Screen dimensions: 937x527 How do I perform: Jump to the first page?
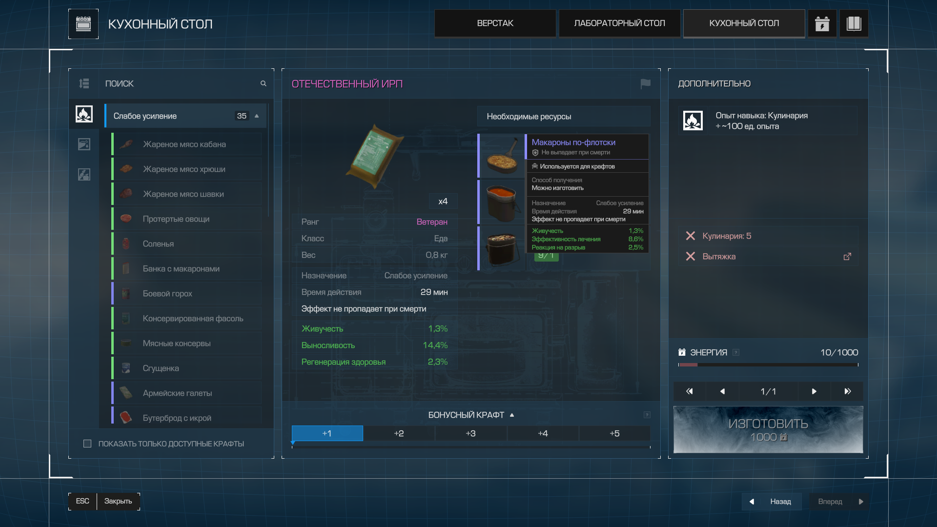(690, 391)
